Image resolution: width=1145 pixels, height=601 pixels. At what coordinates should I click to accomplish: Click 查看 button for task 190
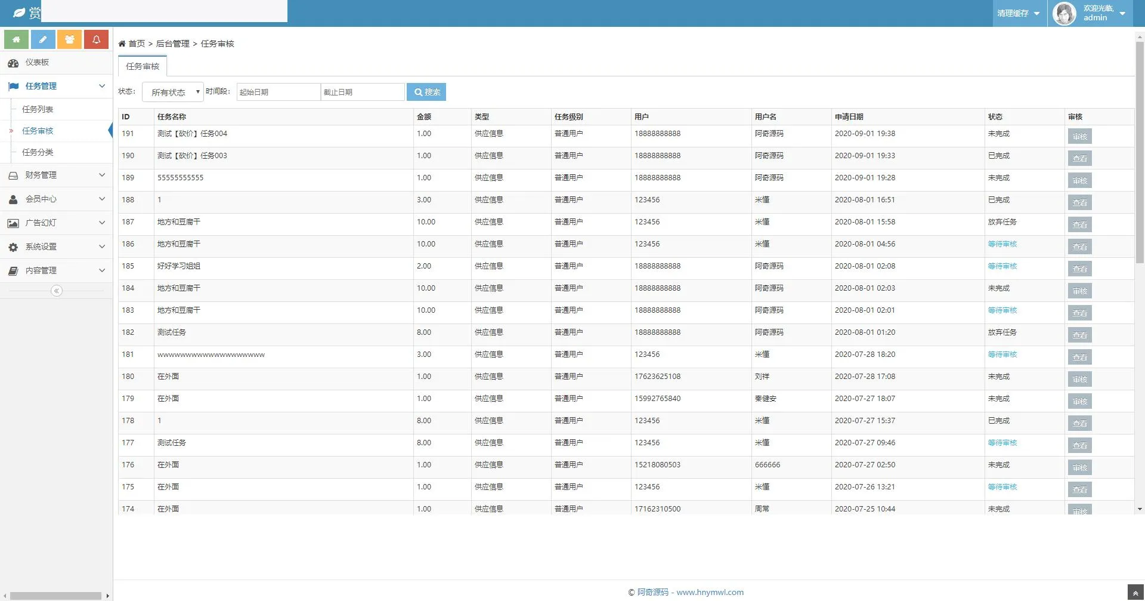[x=1080, y=158]
